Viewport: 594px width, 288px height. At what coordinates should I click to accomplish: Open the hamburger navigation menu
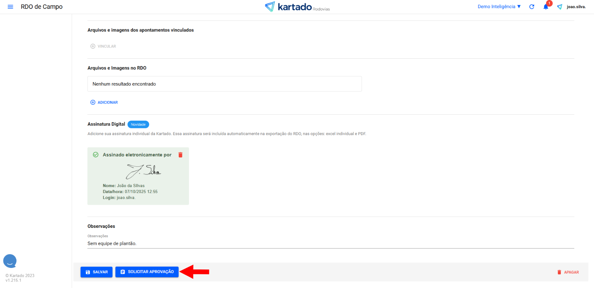[x=10, y=7]
